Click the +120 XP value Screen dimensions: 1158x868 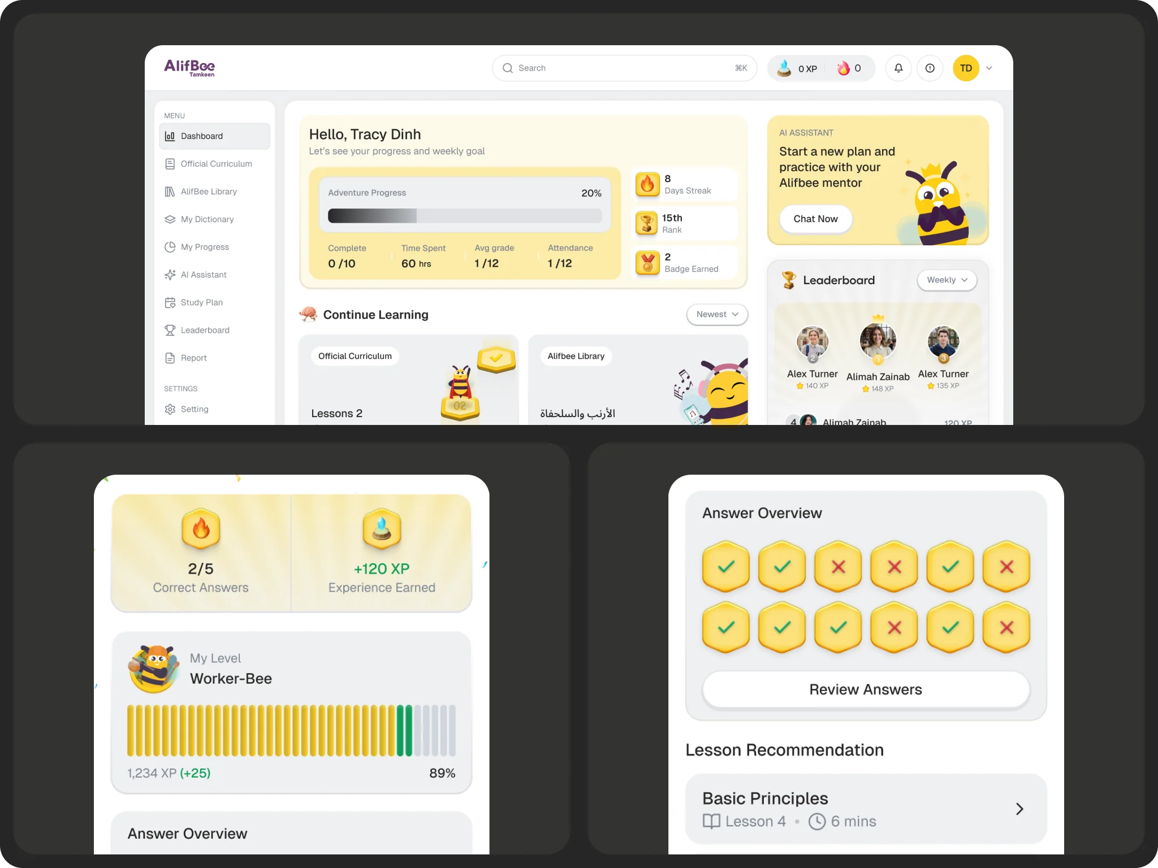[382, 568]
